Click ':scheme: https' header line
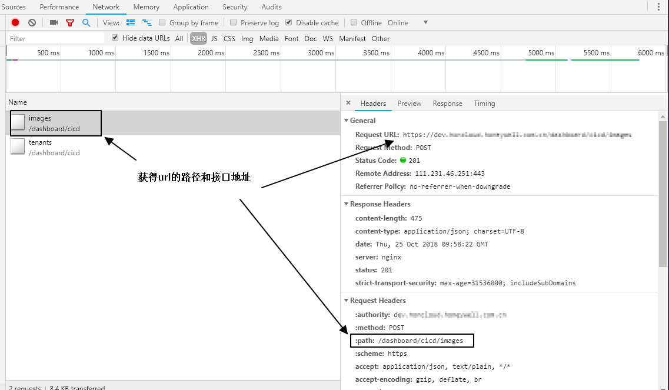The image size is (669, 390). click(x=381, y=354)
